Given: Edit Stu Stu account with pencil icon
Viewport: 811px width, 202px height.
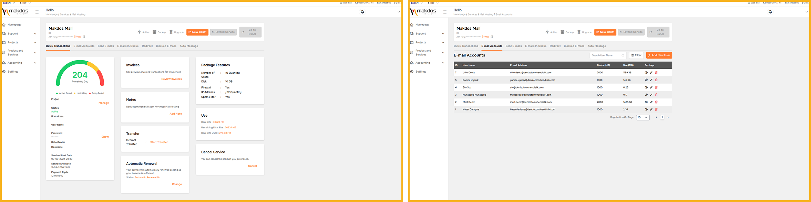Looking at the screenshot, I should point(651,87).
